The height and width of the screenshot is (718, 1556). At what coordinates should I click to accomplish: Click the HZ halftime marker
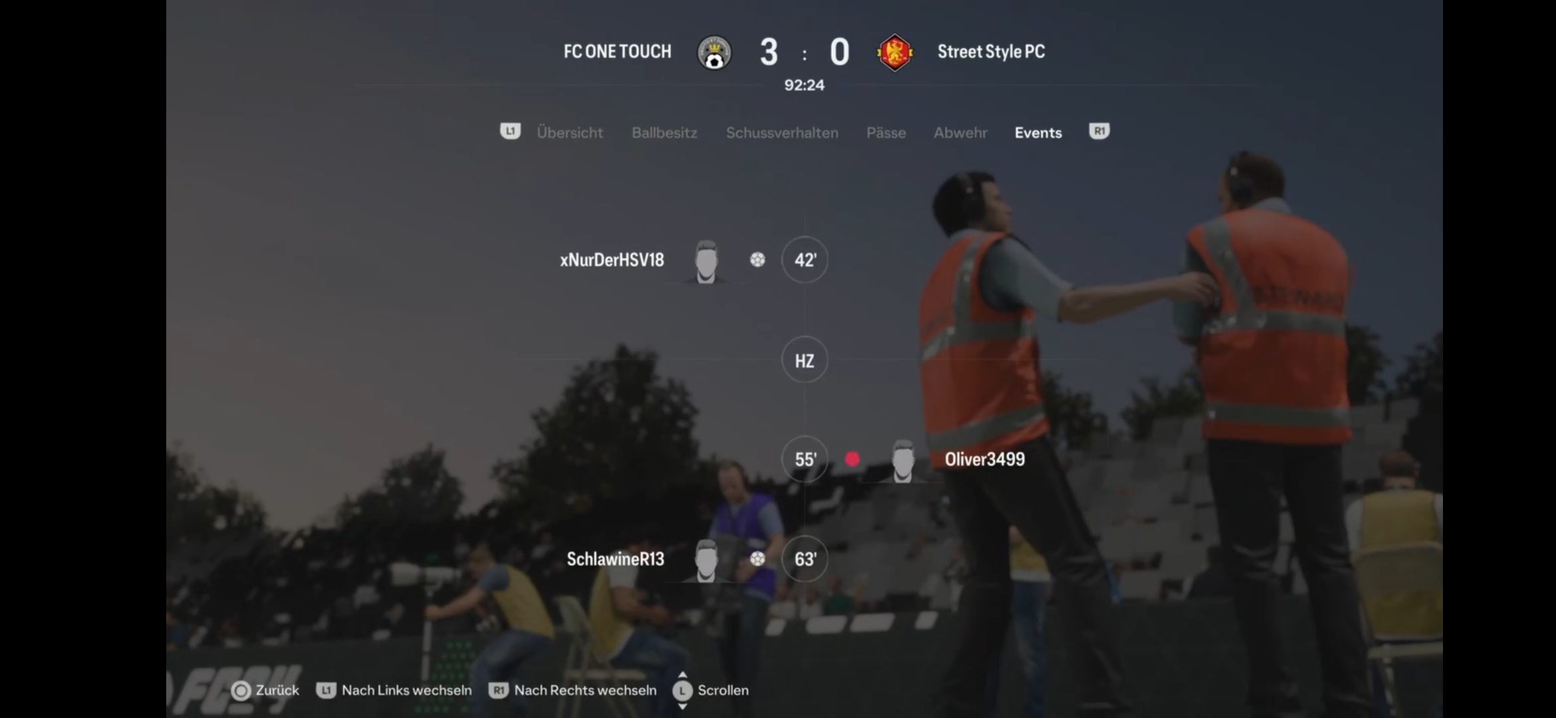[805, 360]
